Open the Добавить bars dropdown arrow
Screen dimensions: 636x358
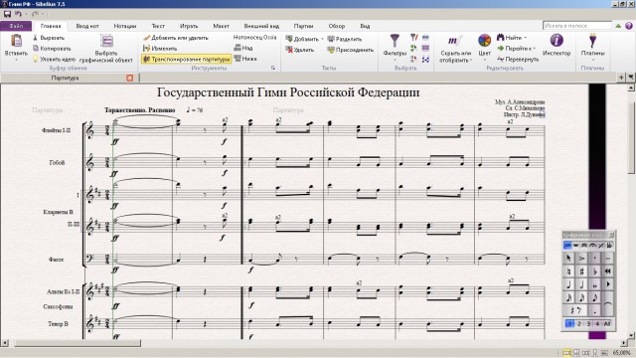(322, 39)
